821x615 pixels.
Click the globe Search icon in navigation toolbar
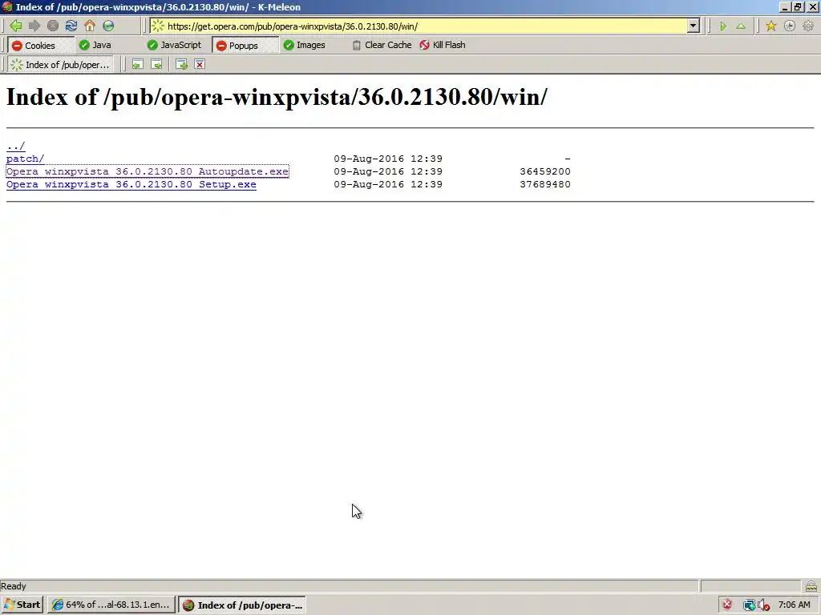[x=108, y=26]
